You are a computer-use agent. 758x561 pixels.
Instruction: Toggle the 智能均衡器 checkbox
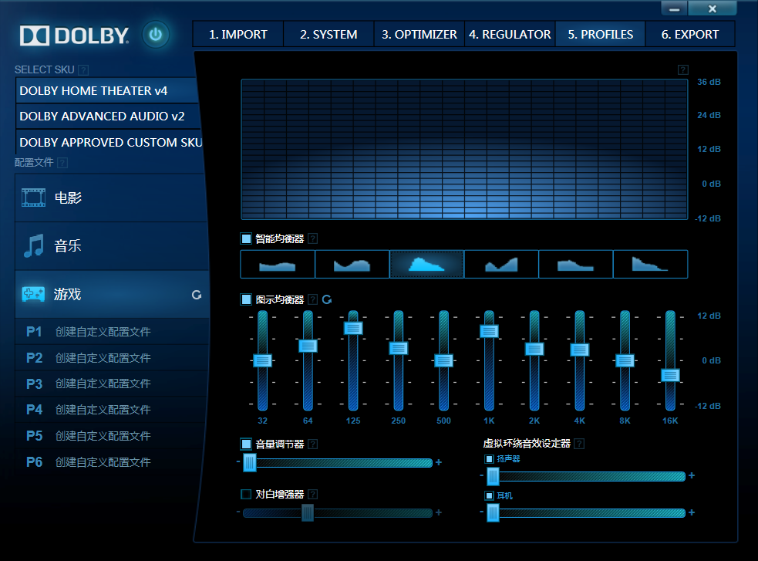tap(246, 238)
